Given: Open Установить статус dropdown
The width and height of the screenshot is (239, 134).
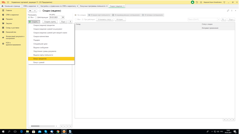Looking at the screenshot, I should 105,19.
